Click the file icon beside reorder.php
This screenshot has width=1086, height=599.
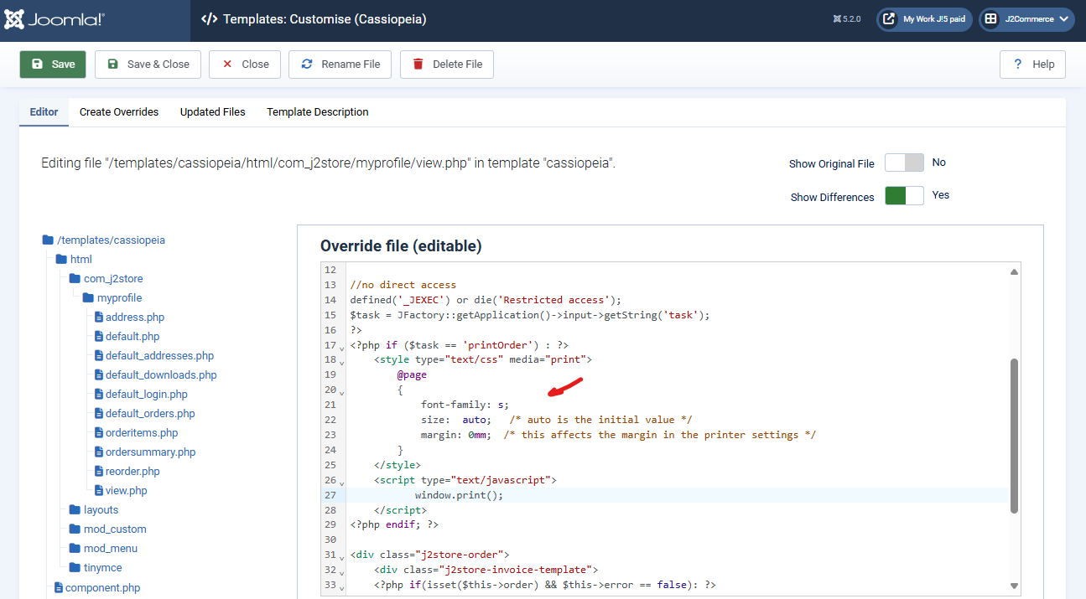pyautogui.click(x=98, y=472)
